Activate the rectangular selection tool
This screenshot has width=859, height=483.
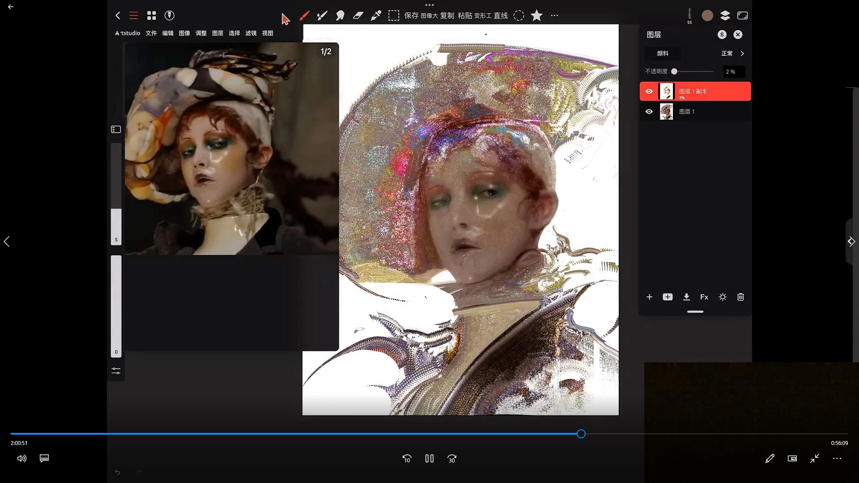[x=394, y=16]
